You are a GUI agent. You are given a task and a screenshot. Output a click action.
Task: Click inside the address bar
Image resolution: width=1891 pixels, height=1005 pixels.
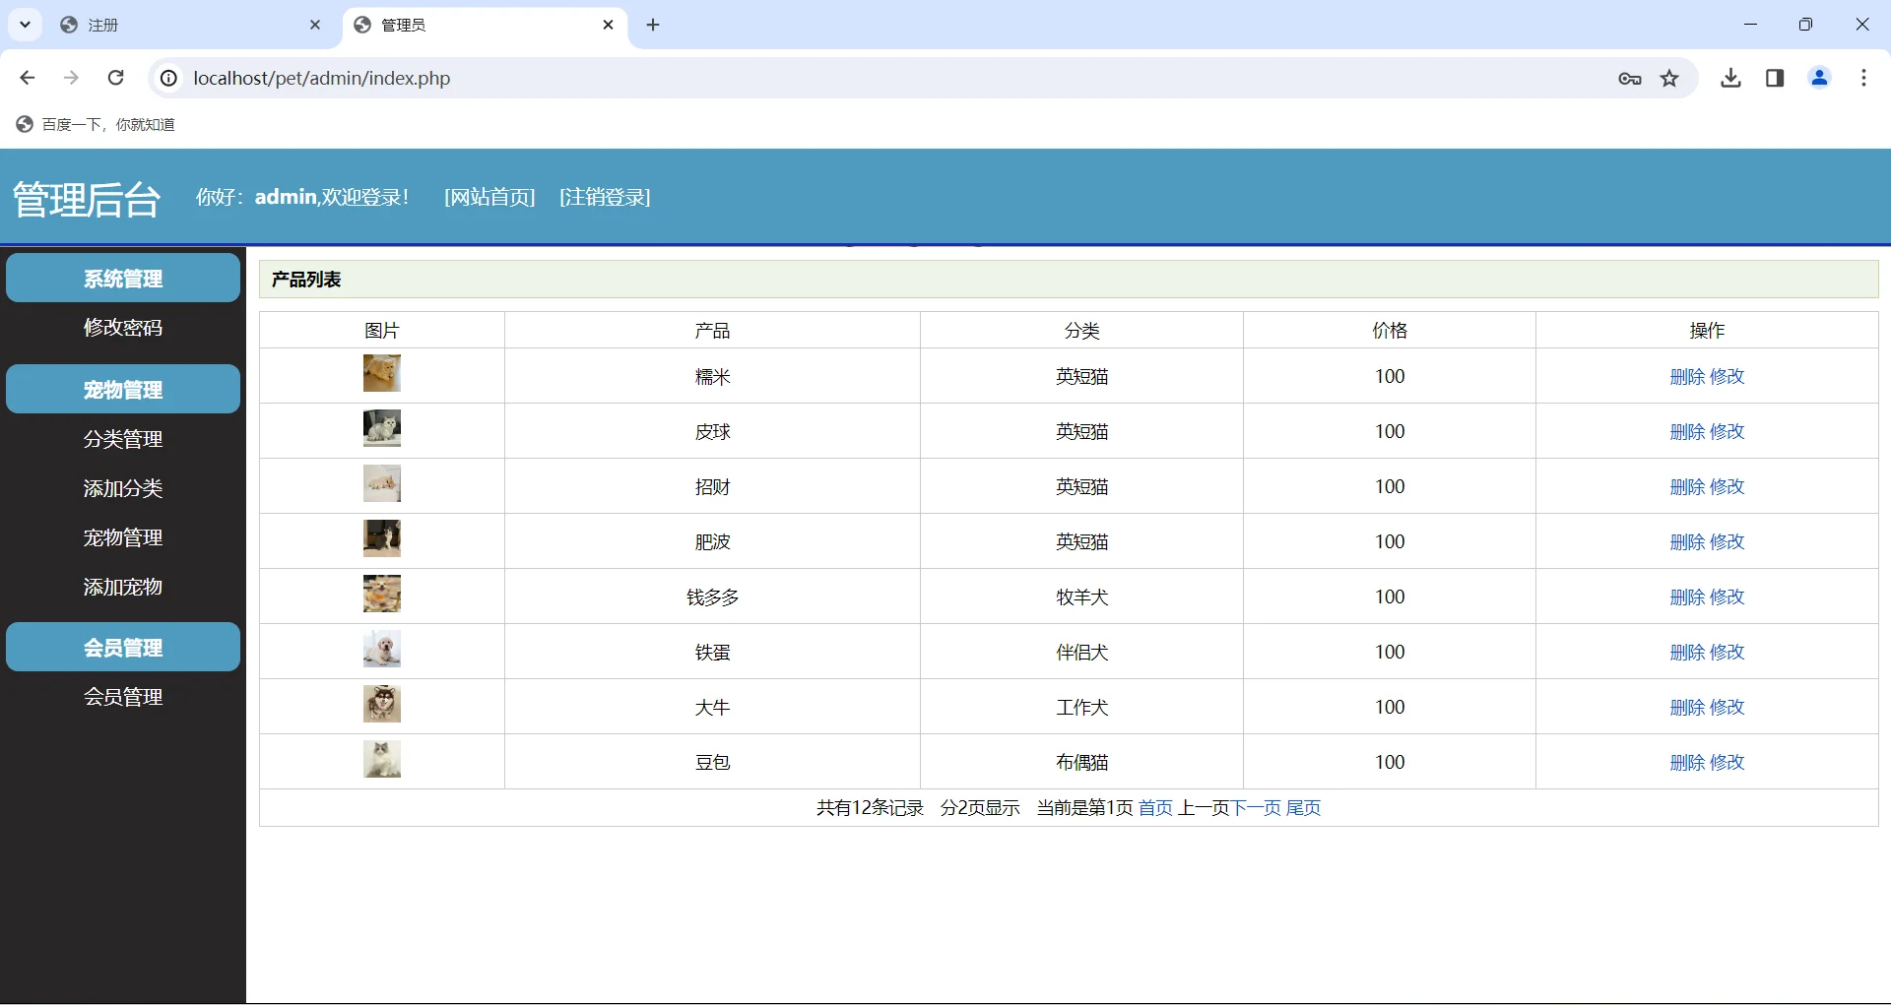[591, 78]
